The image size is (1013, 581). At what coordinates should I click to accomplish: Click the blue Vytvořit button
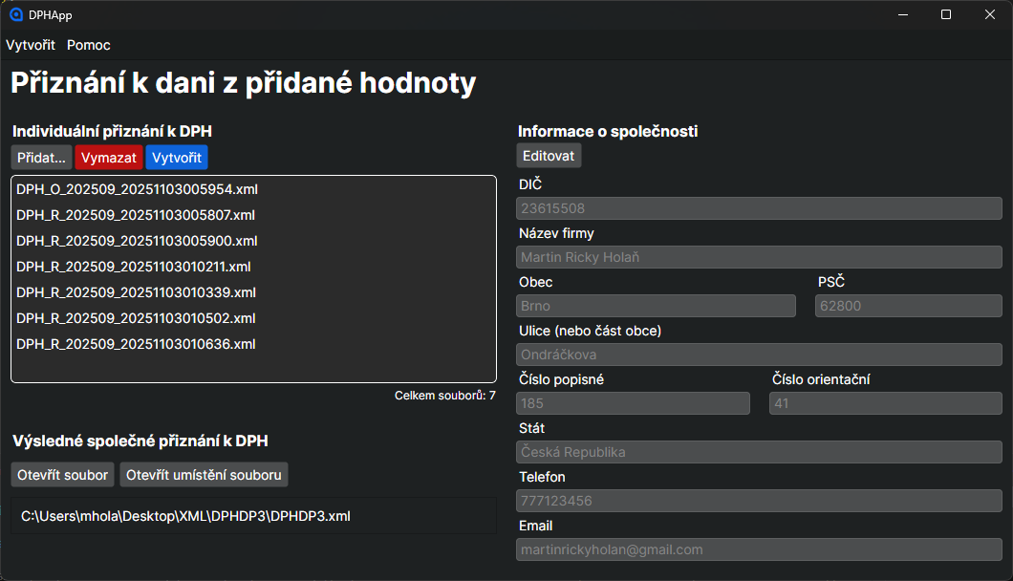tap(177, 158)
